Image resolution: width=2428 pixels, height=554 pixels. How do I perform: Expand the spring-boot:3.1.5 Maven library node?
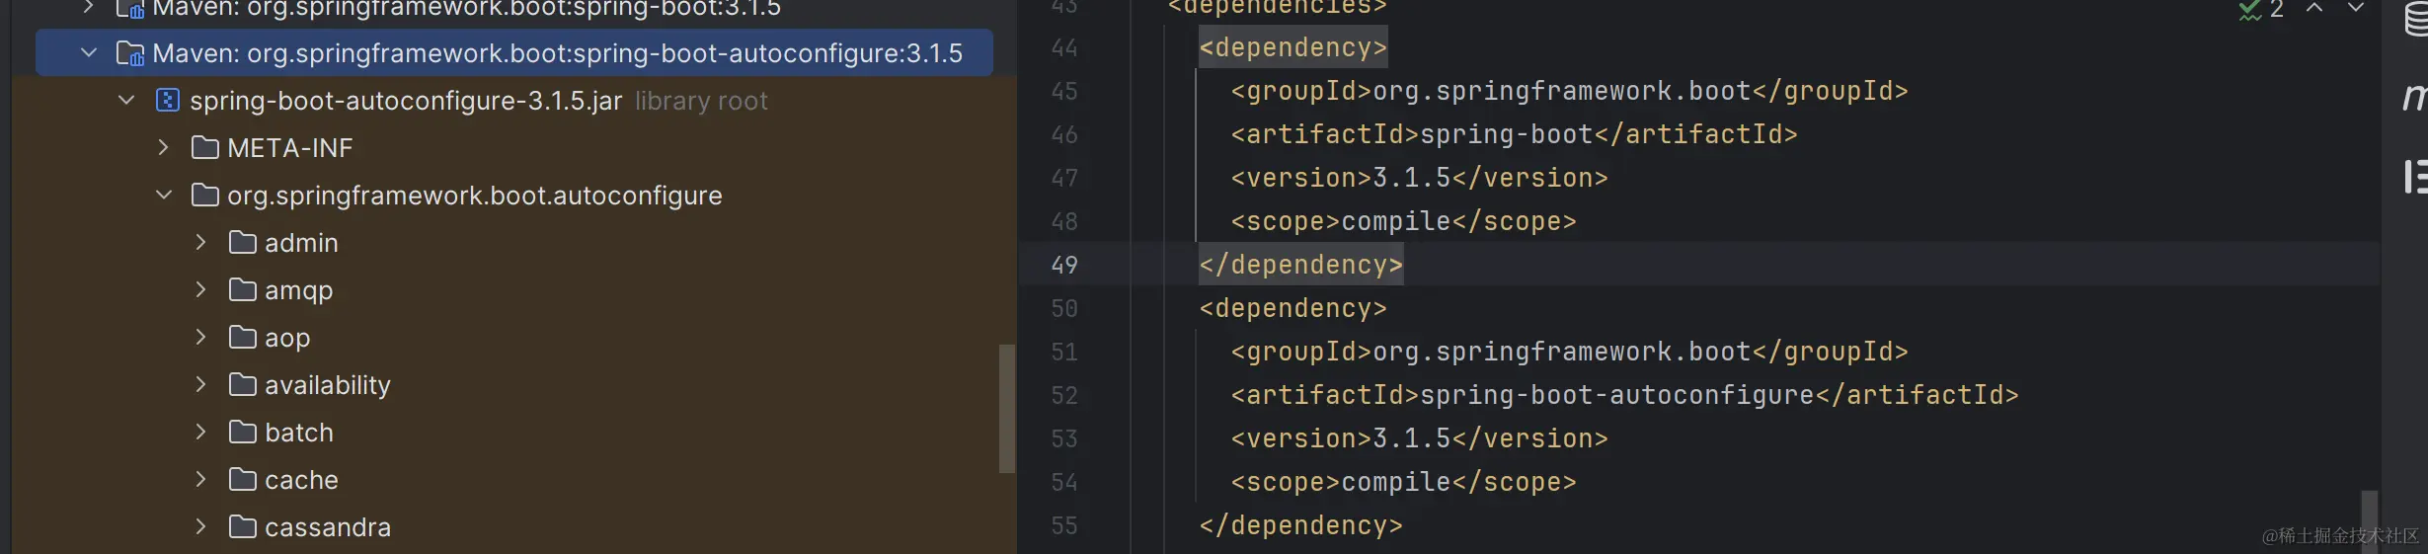89,8
